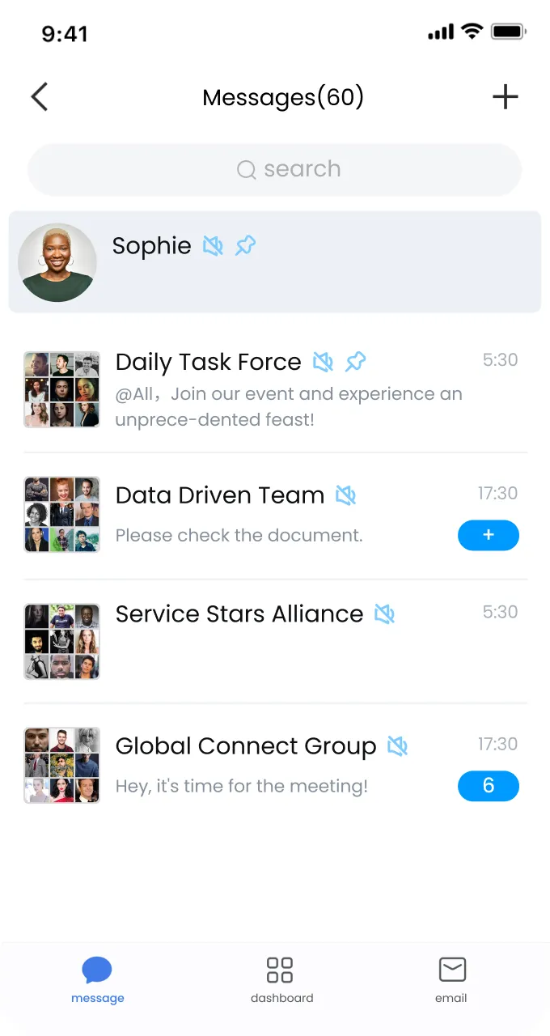
Task: Toggle mute on Global Connect Group
Action: tap(397, 746)
